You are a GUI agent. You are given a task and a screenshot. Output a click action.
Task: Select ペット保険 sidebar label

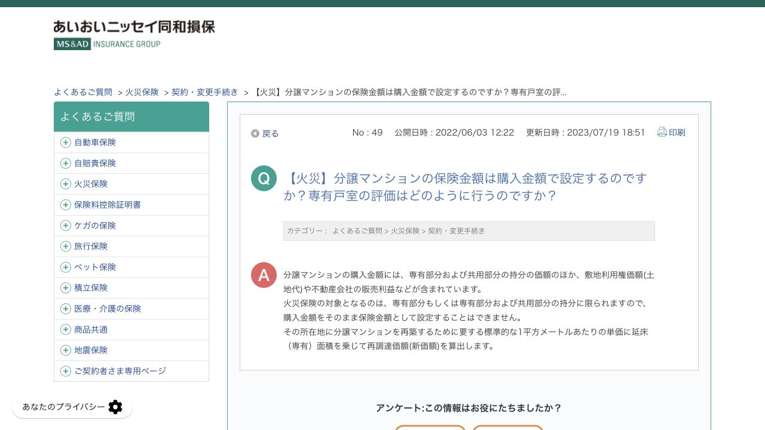click(x=95, y=267)
